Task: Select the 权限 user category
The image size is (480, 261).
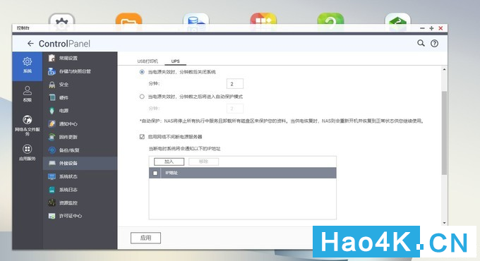Action: [x=28, y=94]
